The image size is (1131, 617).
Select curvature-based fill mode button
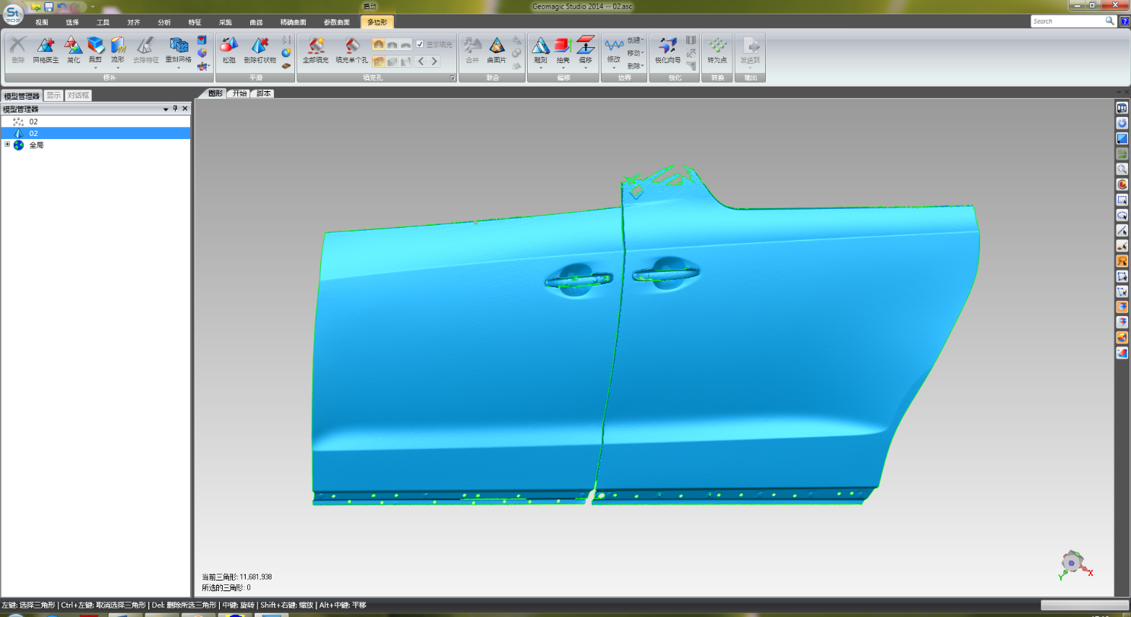(x=378, y=44)
